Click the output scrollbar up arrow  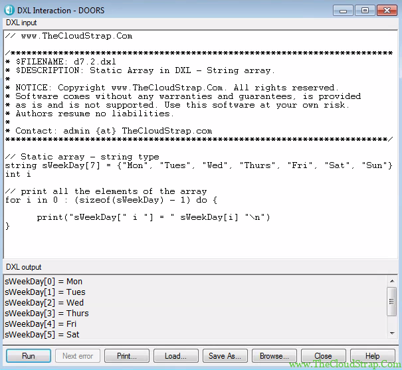[392, 281]
